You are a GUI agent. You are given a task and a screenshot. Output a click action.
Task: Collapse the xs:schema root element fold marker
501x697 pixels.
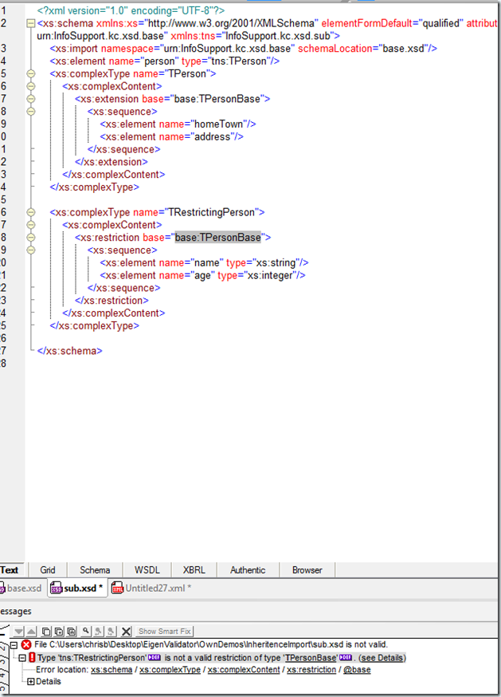tap(31, 23)
